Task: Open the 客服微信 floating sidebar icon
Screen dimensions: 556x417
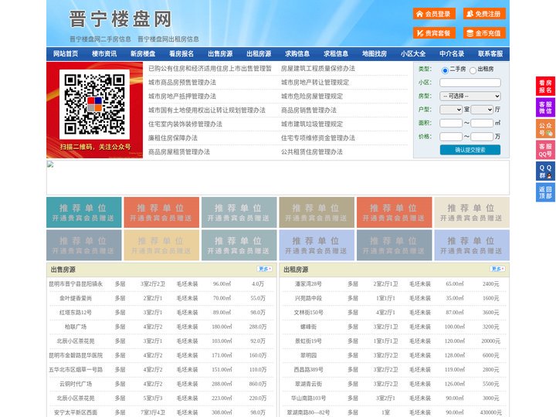Action: [545, 107]
